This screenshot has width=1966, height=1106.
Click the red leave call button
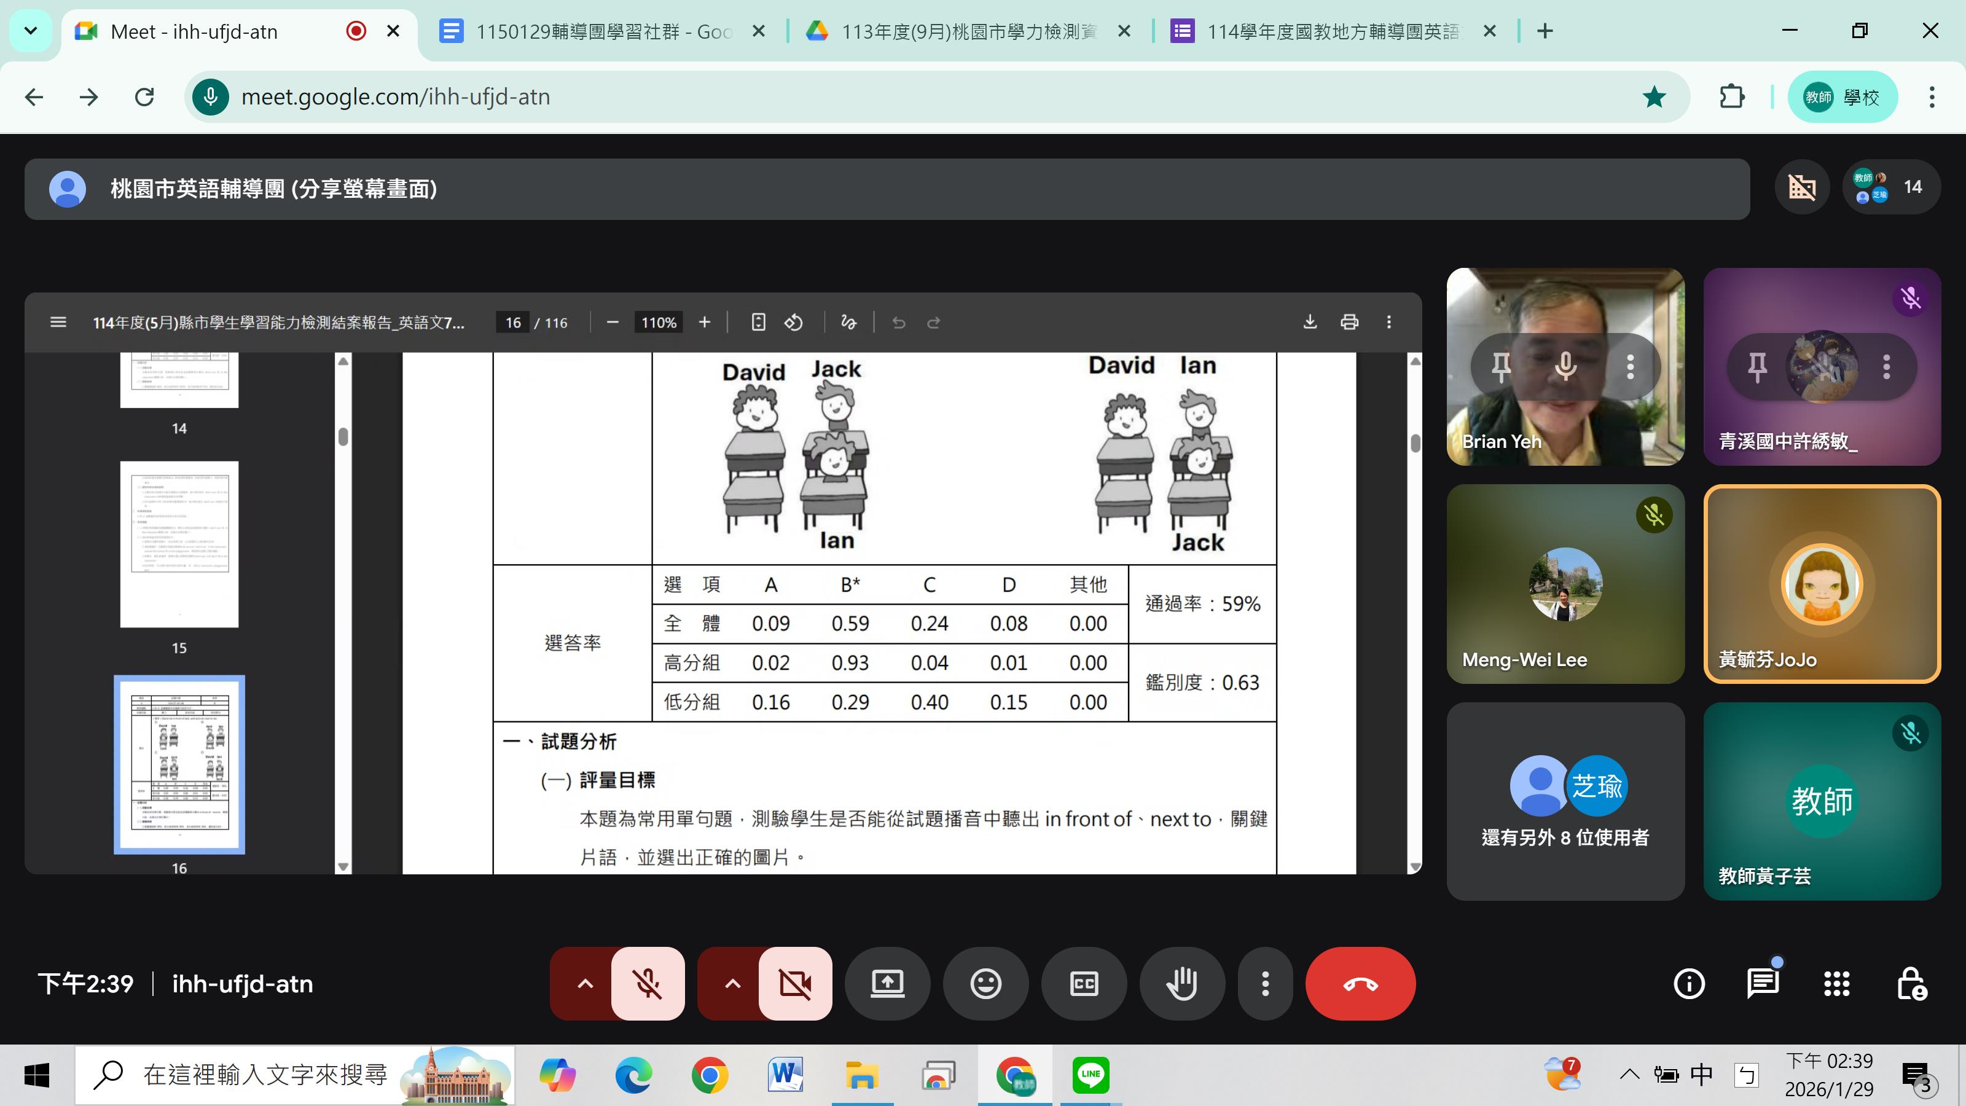click(1360, 983)
